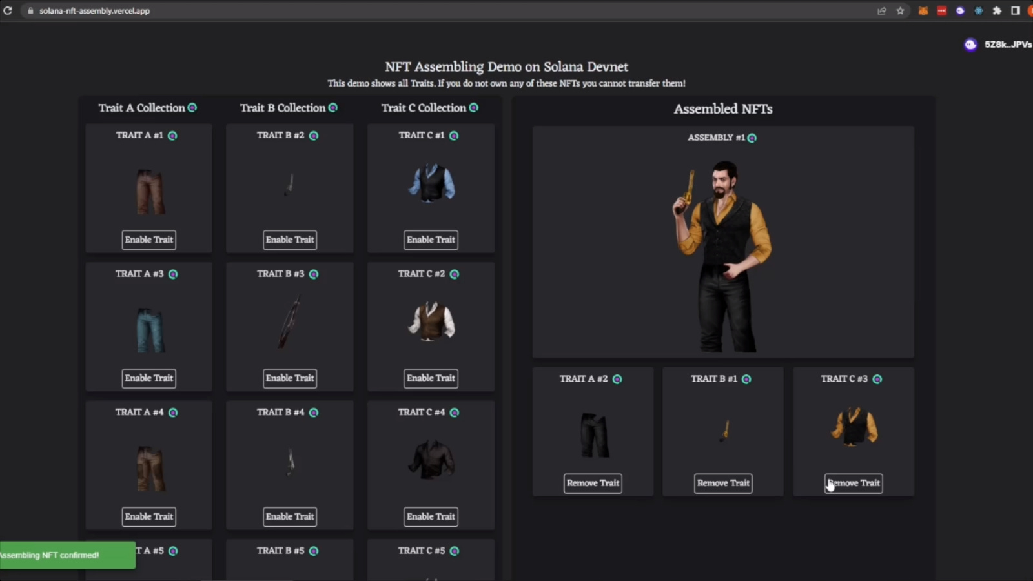Open the explorer icon next to TRAIT C #4
1033x581 pixels.
coord(455,413)
